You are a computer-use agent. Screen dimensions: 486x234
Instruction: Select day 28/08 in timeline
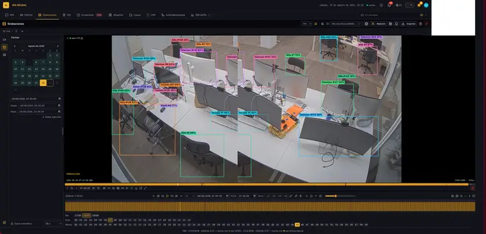pyautogui.click(x=86, y=216)
